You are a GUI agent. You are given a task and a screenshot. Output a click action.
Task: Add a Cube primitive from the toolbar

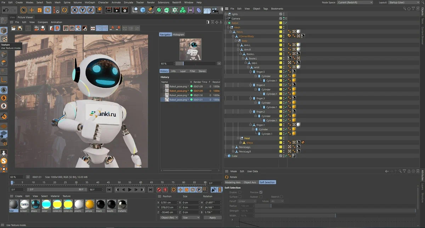pyautogui.click(x=142, y=10)
